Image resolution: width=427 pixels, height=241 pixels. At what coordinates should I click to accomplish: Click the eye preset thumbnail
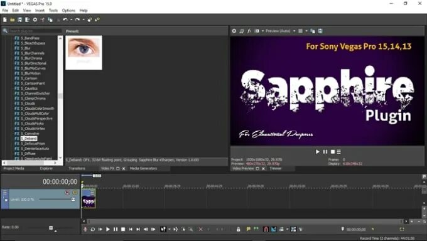[x=84, y=53]
